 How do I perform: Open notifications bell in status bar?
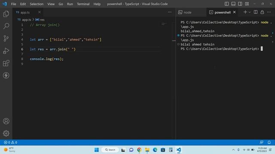(269, 142)
